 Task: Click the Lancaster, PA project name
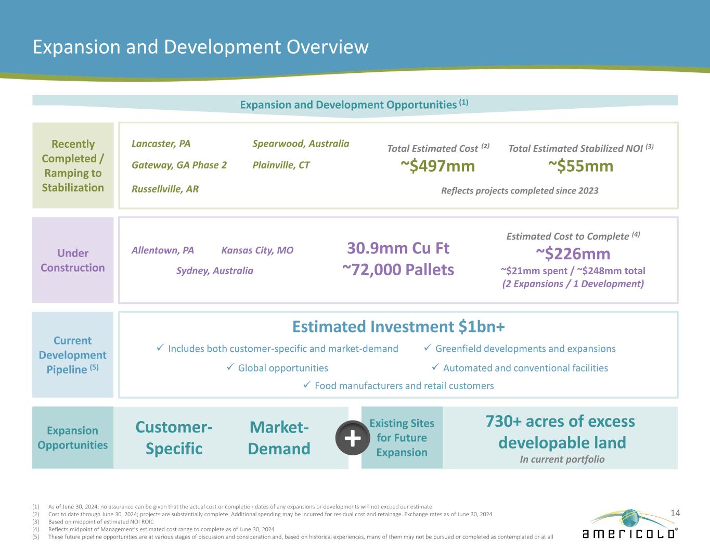pyautogui.click(x=161, y=144)
